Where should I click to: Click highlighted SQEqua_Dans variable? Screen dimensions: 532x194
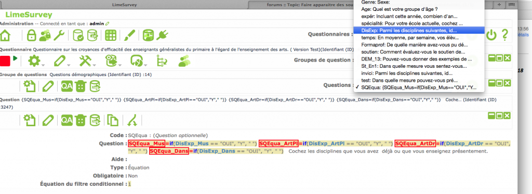169,152
